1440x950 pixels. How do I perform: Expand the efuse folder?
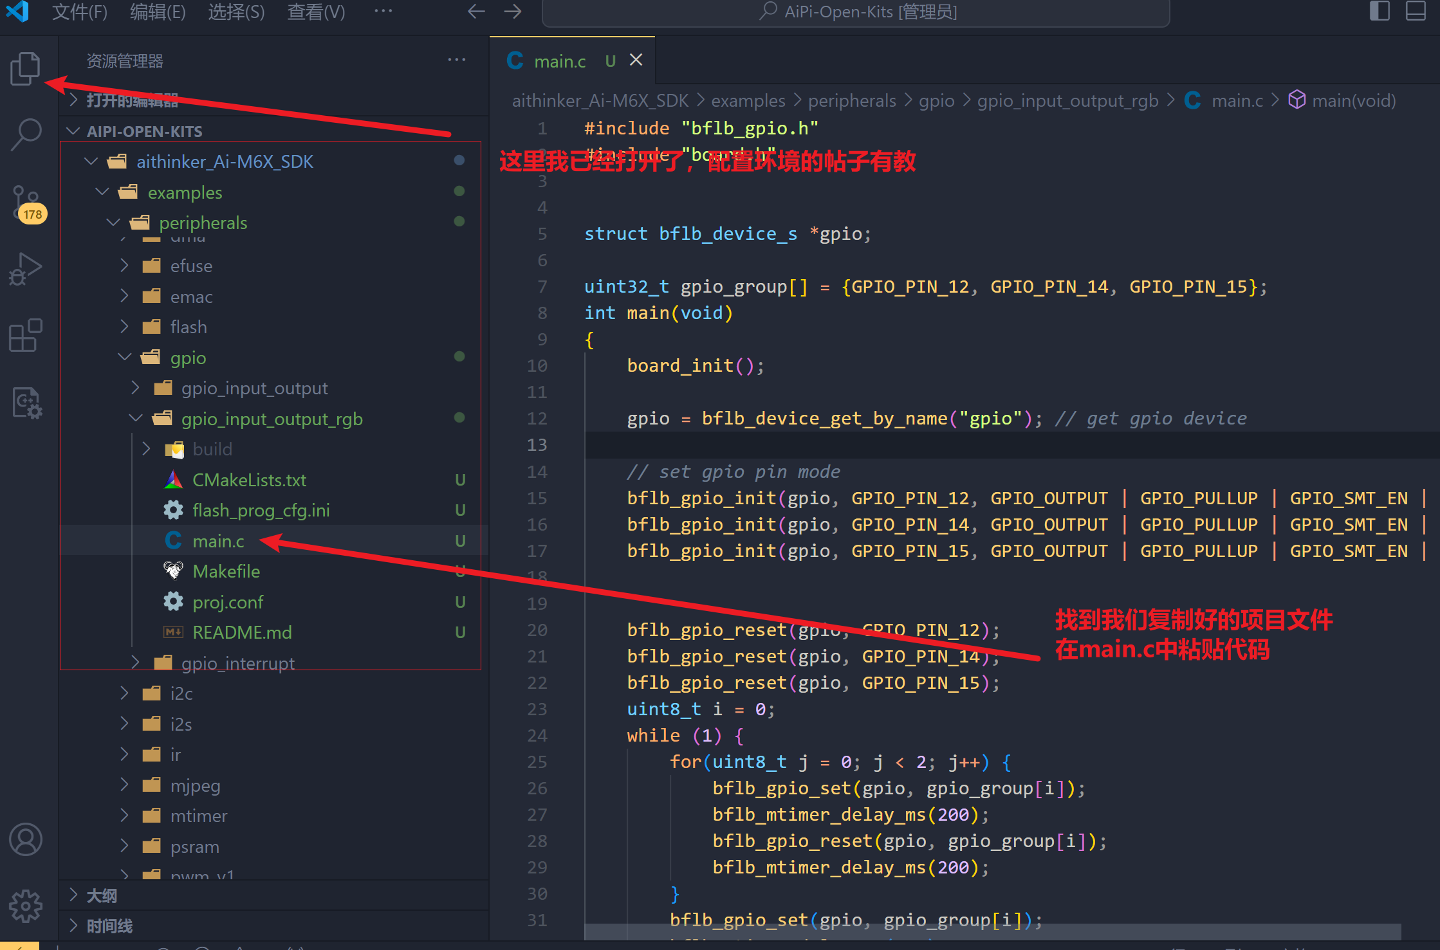[x=274, y=266]
